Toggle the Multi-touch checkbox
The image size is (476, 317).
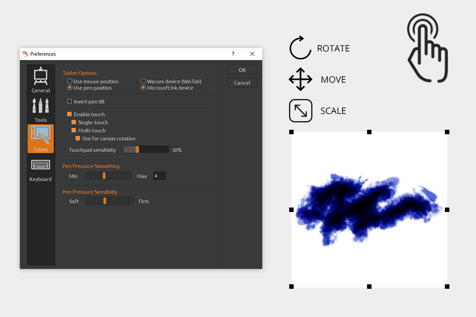point(73,130)
